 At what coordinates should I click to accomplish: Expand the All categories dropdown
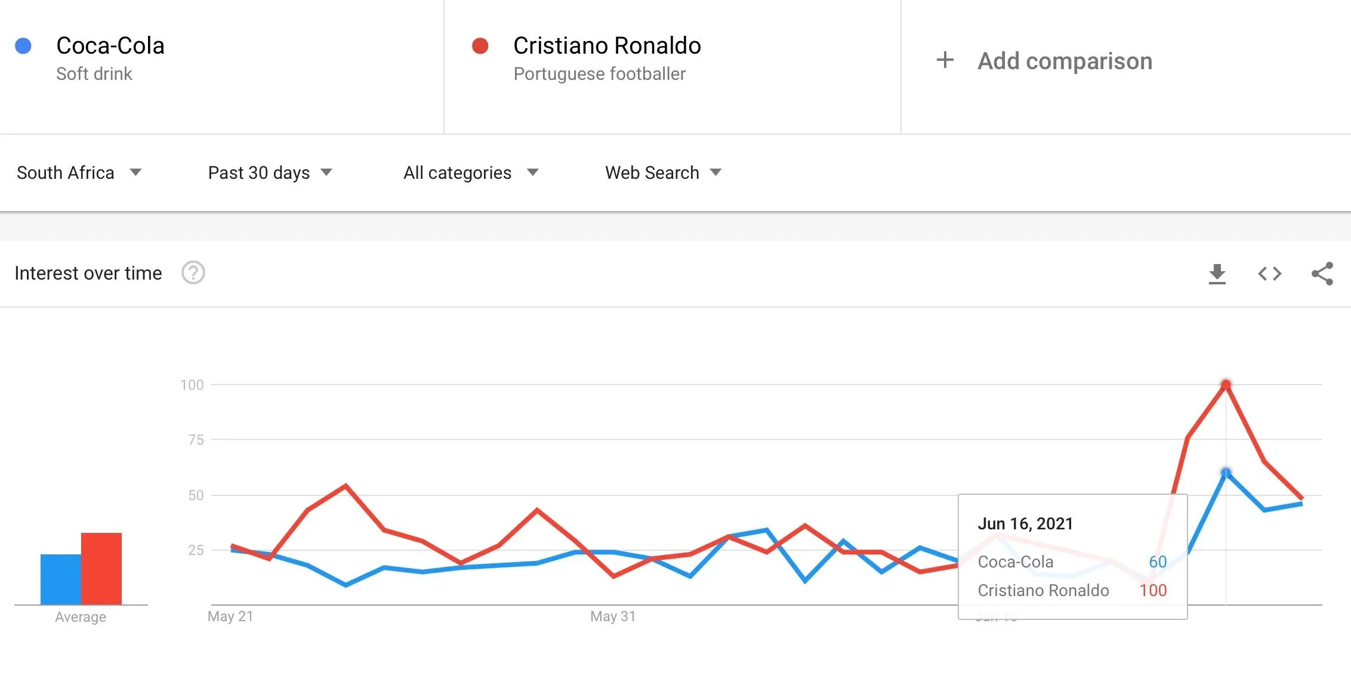pyautogui.click(x=470, y=173)
